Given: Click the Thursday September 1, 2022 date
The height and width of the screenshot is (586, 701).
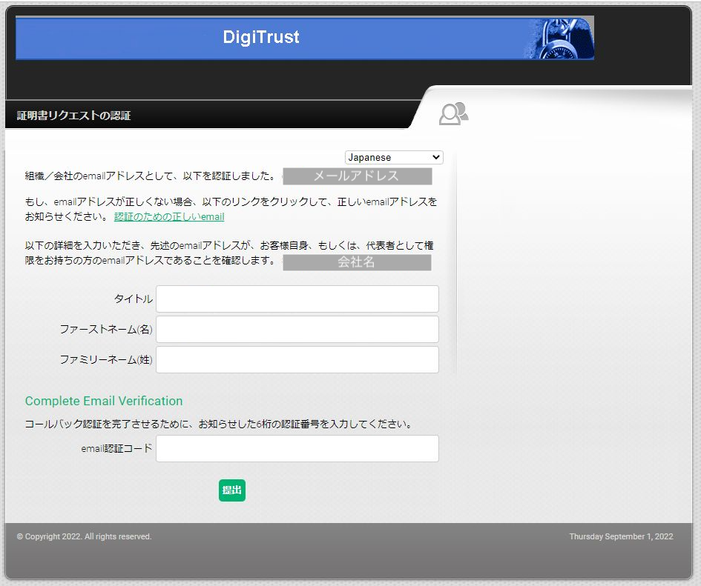Looking at the screenshot, I should [x=621, y=536].
